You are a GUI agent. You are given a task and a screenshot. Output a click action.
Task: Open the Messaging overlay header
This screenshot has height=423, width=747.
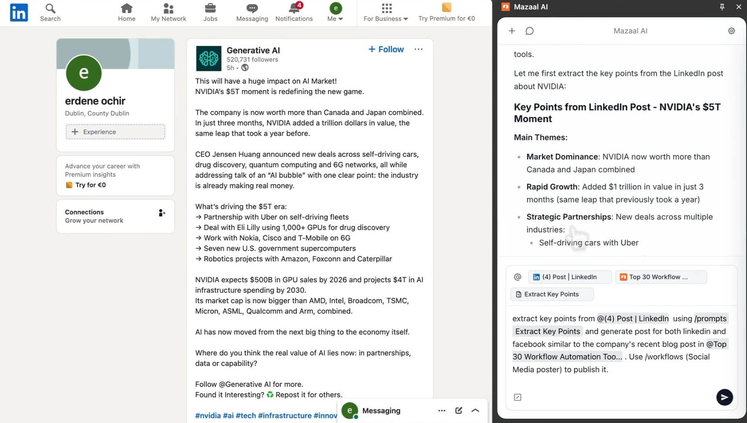point(412,410)
